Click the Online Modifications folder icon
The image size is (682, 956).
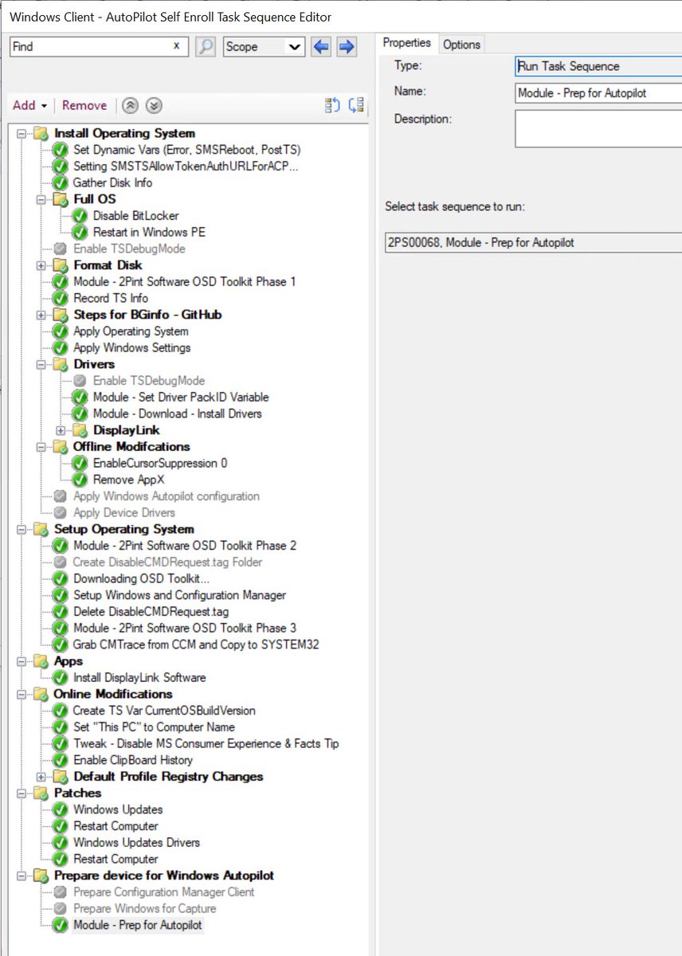(41, 694)
